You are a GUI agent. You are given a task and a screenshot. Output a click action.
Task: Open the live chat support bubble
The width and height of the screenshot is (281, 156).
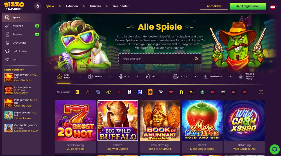coord(274,149)
